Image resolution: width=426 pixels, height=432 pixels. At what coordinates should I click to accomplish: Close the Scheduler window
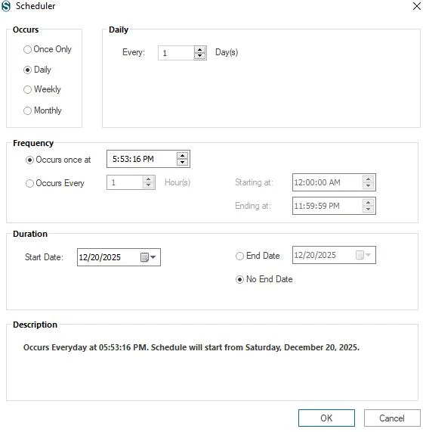click(x=417, y=6)
